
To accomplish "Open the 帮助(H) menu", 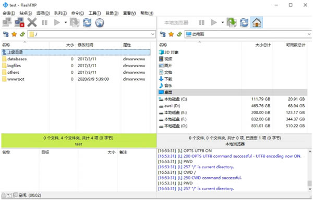I will 147,13.
